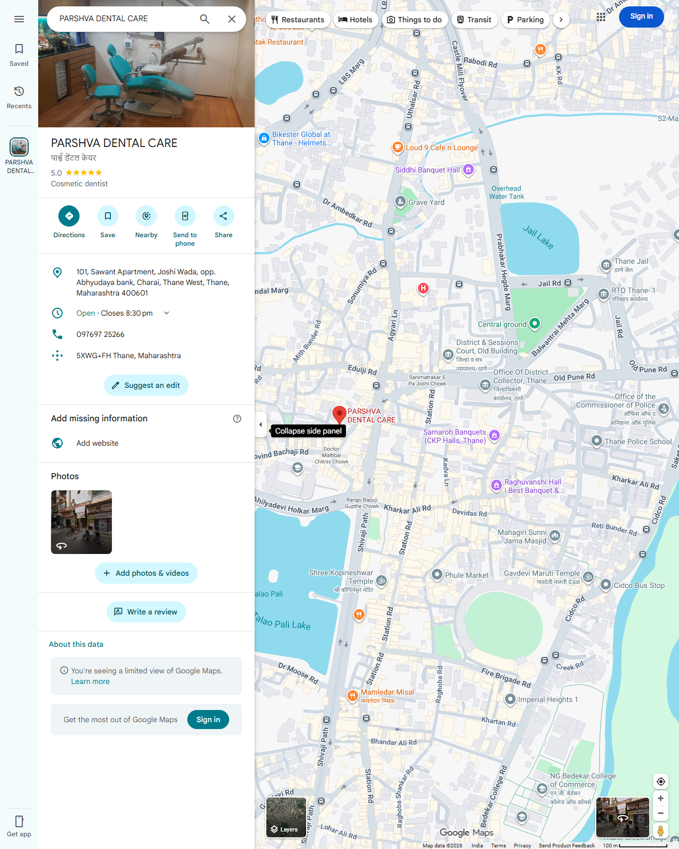The width and height of the screenshot is (679, 849).
Task: Show more category chips arrow
Action: tap(561, 20)
